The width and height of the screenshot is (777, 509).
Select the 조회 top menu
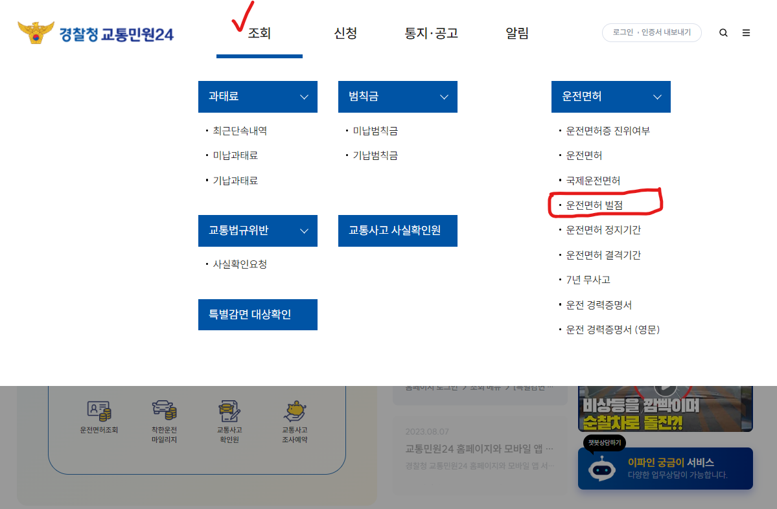tap(259, 33)
